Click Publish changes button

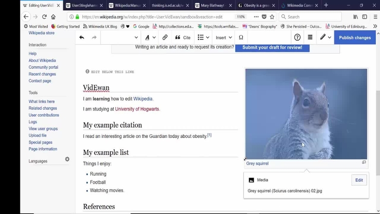point(355,38)
